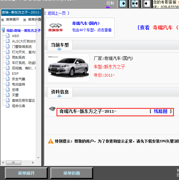Click the Chery brand logo image
Screen dimensions: 179x180
click(56, 27)
